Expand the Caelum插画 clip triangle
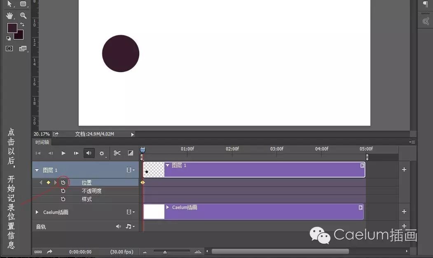Viewport: 433px width, 258px height. (168, 207)
